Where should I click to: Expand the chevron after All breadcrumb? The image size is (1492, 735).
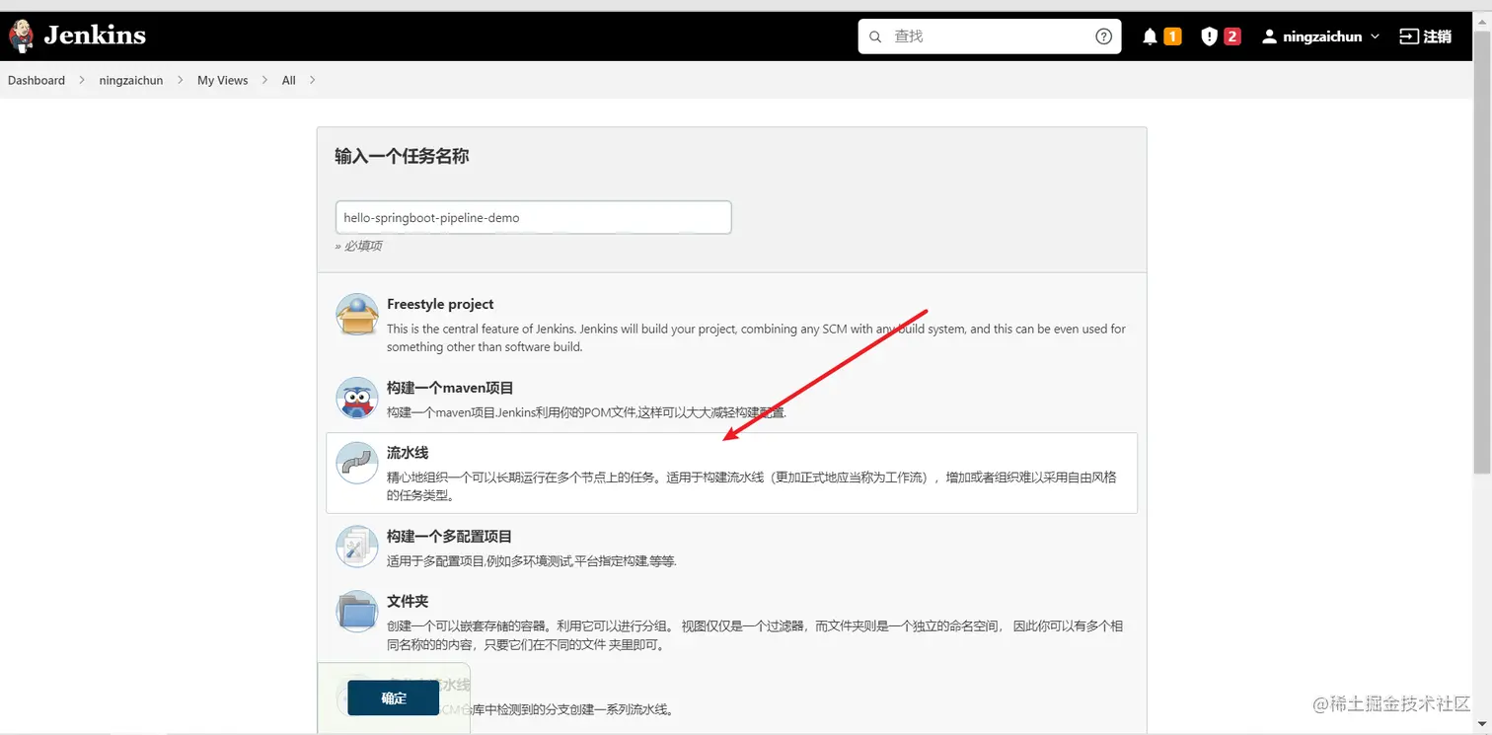[312, 80]
